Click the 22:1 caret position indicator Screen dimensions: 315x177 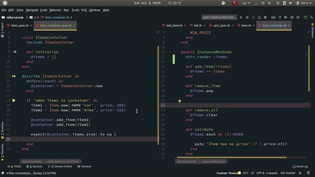point(246,173)
